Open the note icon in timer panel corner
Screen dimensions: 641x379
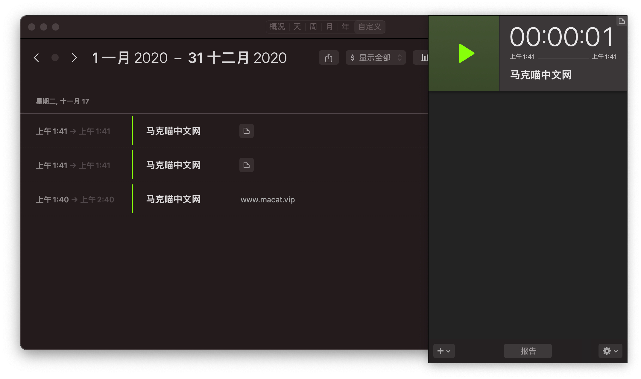[622, 21]
